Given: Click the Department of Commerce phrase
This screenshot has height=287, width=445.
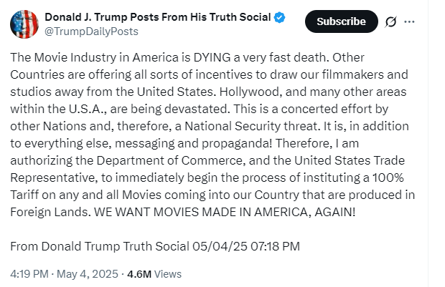Looking at the screenshot, I should click(169, 160).
